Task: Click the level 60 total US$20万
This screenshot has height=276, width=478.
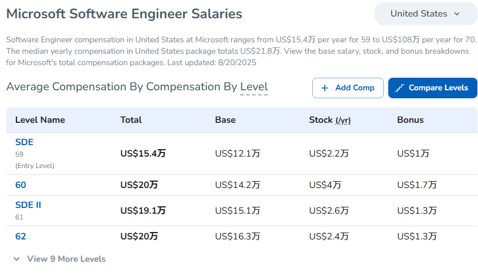Action: [139, 185]
